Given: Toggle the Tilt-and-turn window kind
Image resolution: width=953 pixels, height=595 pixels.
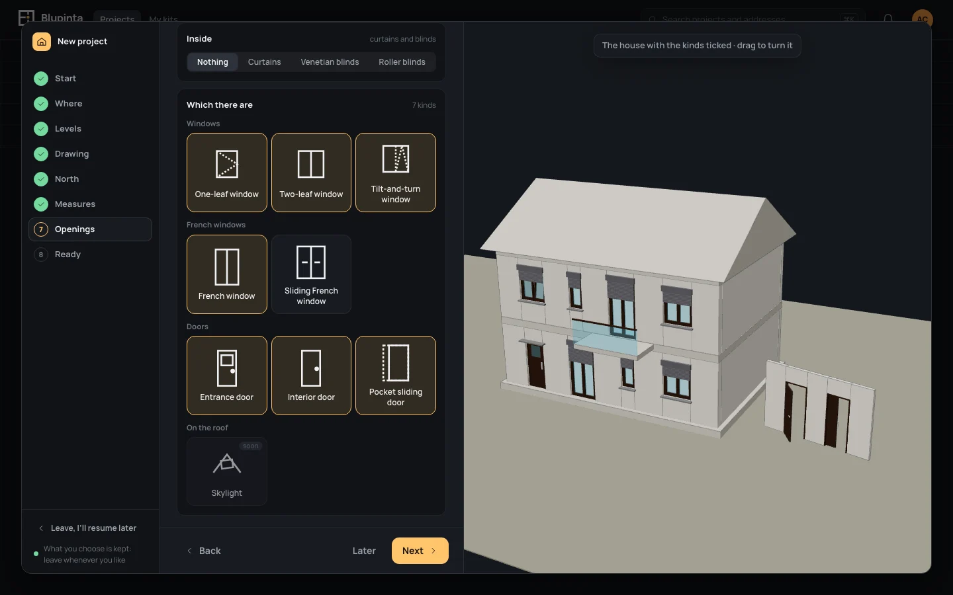Looking at the screenshot, I should coord(396,173).
